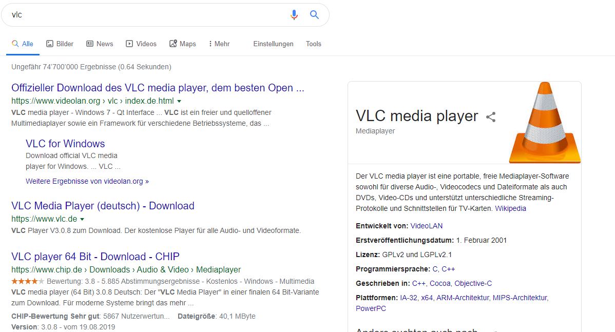Show Weitere Ergebnisse von videolan.org

(x=87, y=181)
